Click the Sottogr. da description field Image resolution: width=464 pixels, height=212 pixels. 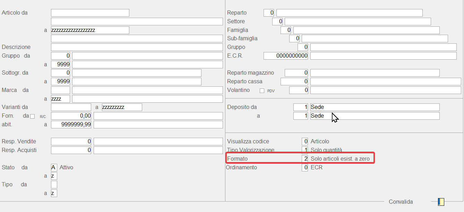(137, 73)
